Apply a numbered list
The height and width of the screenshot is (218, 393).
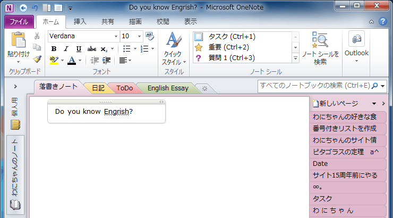[144, 49]
